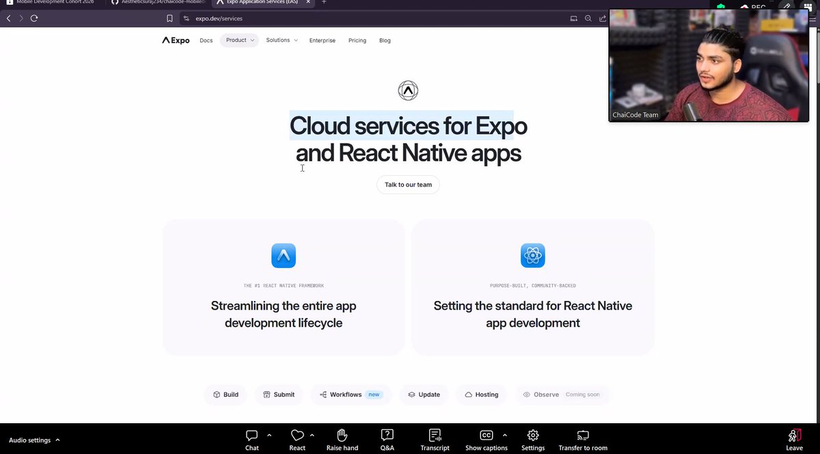The width and height of the screenshot is (820, 454).
Task: Expand chevron next to Chat
Action: pyautogui.click(x=269, y=435)
